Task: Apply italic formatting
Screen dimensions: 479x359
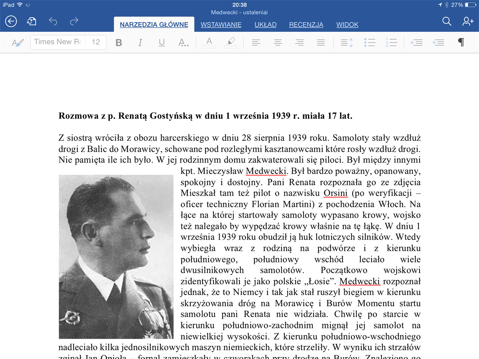Action: click(x=140, y=42)
